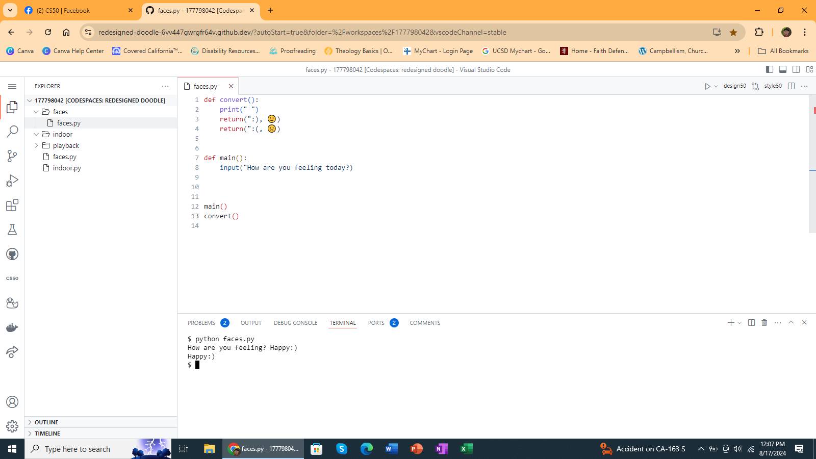Switch to the Ports panel tab
Screen dimensions: 816x459
tap(376, 323)
